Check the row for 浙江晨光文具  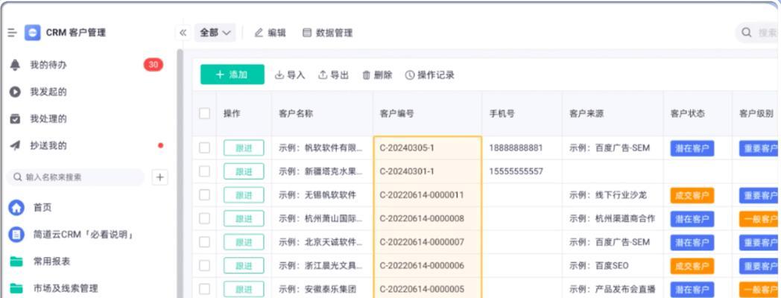click(204, 266)
